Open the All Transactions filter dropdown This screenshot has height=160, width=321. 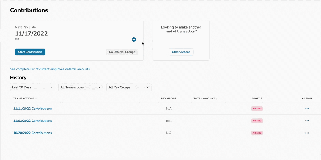(81, 87)
